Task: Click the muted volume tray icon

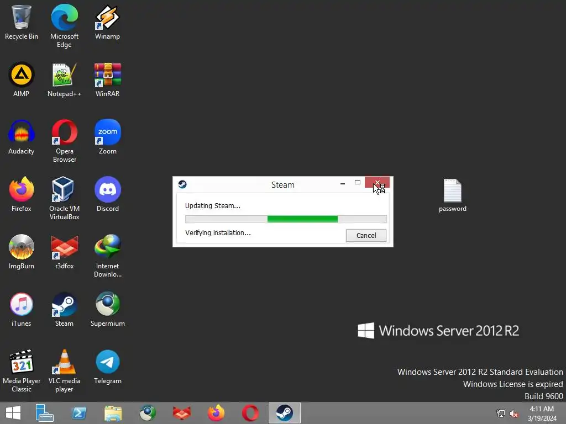Action: tap(514, 413)
